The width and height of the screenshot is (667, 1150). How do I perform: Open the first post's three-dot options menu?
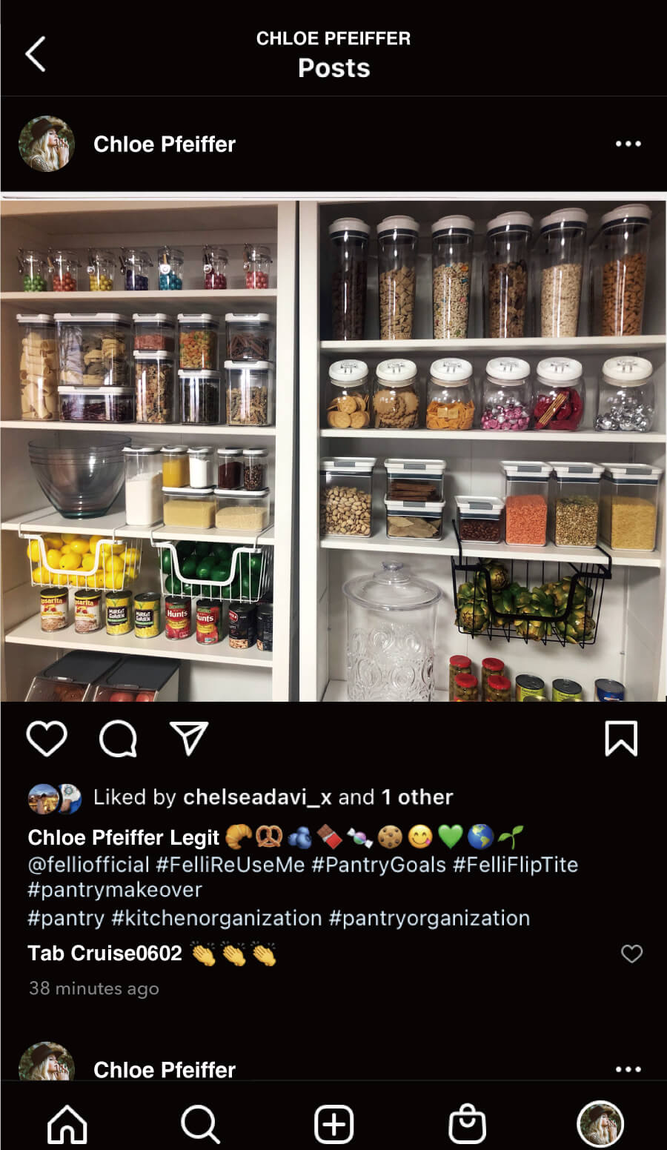(628, 144)
